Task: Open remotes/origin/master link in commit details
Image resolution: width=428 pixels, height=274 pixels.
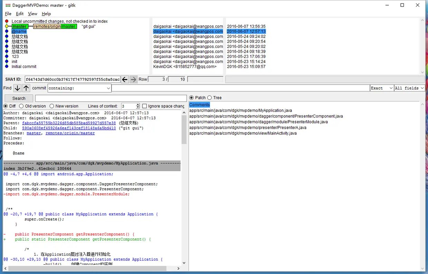Action: pos(70,133)
